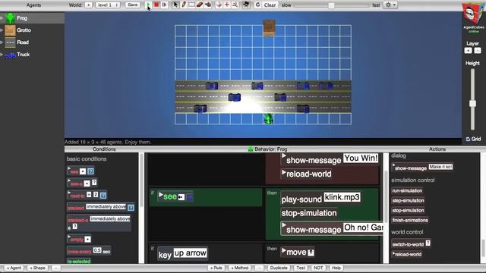Click the '+ Shape' button

click(37, 268)
